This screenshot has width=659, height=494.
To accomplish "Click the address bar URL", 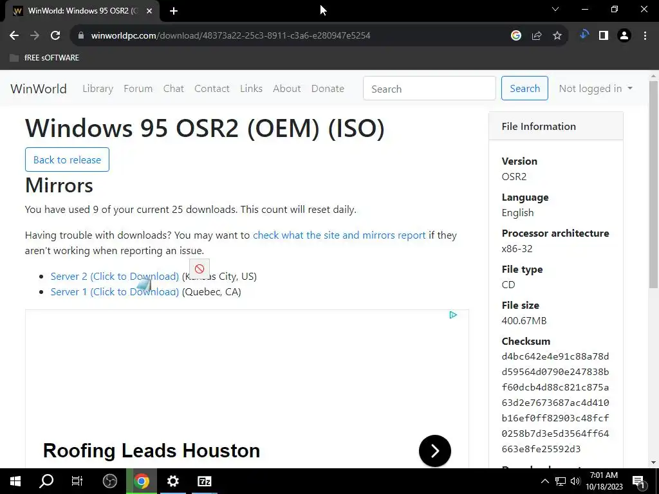I will tap(231, 36).
